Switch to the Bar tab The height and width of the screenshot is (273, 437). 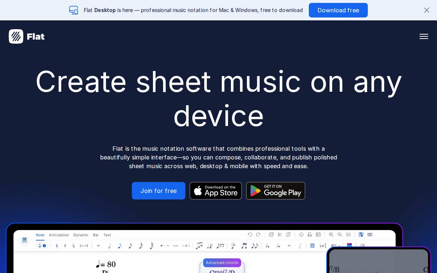click(96, 235)
